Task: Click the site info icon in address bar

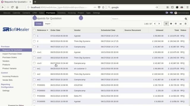Action: [28, 7]
